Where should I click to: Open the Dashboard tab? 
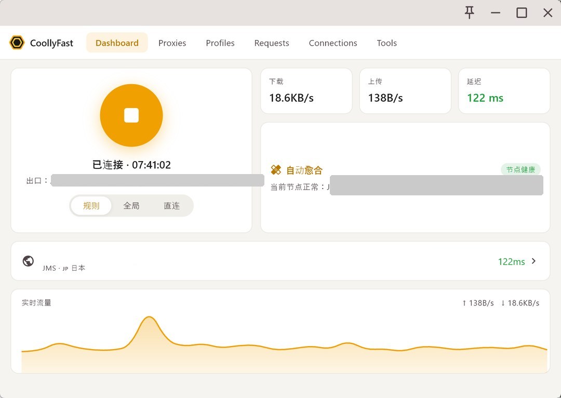coord(117,43)
